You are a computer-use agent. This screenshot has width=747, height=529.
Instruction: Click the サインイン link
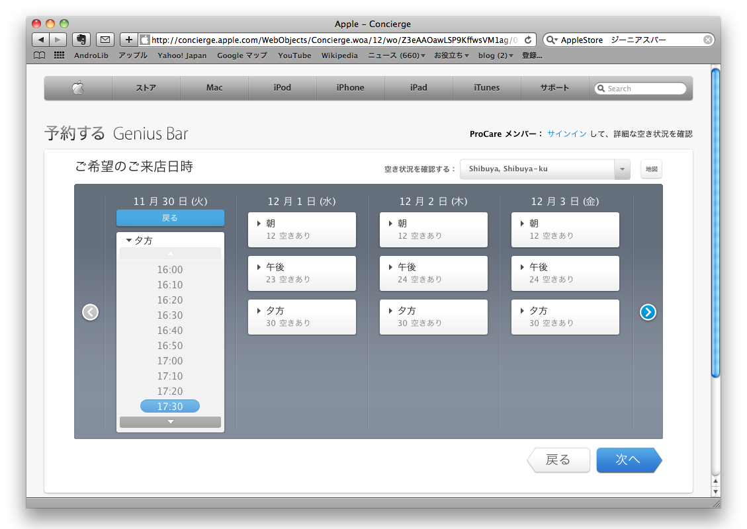click(567, 134)
